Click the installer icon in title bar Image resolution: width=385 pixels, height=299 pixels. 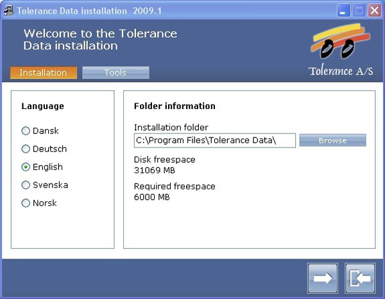pyautogui.click(x=8, y=10)
